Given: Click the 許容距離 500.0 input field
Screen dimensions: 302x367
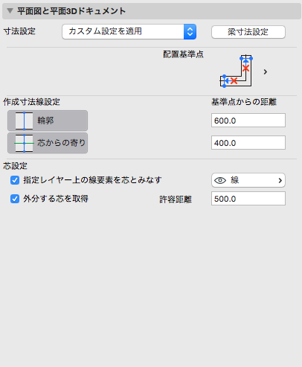Looking at the screenshot, I should pyautogui.click(x=248, y=199).
